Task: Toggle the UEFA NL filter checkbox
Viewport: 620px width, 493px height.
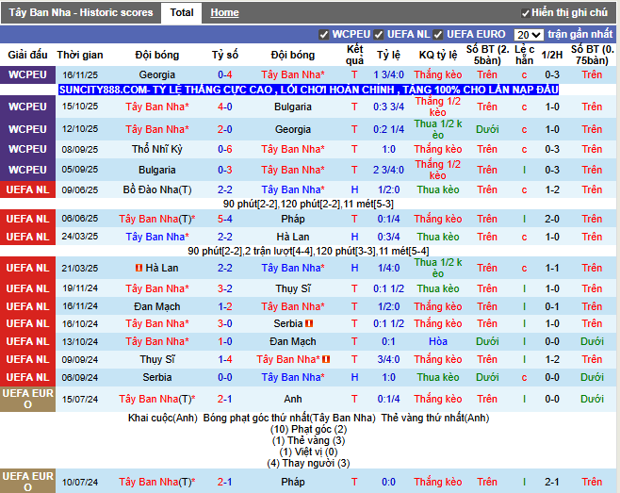Action: pyautogui.click(x=379, y=35)
